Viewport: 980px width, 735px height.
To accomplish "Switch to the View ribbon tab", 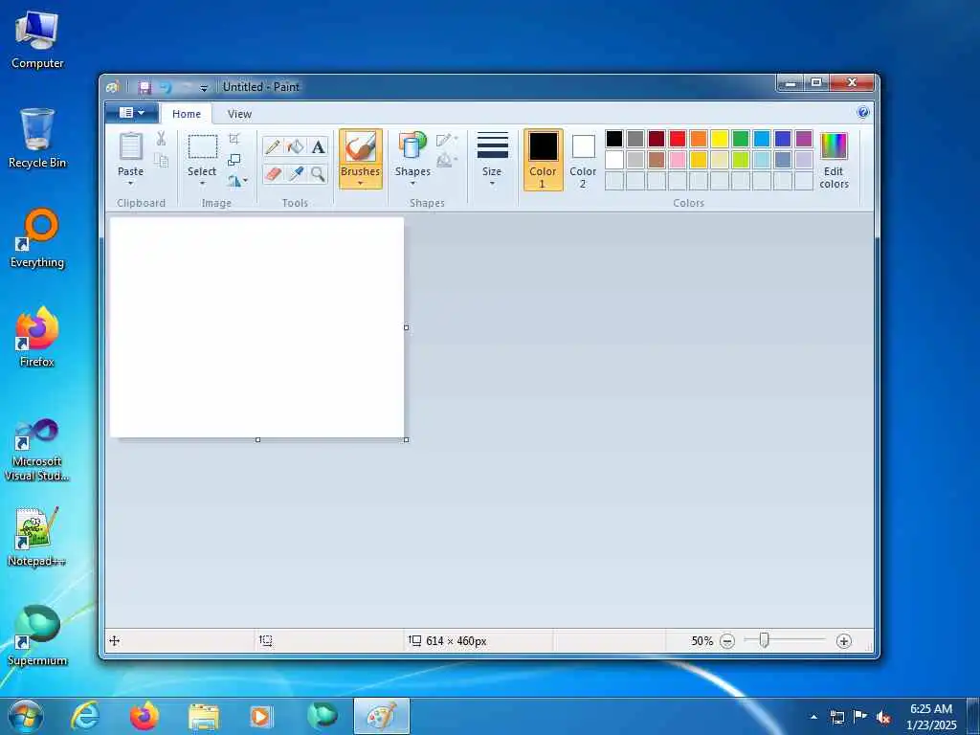I will [239, 114].
